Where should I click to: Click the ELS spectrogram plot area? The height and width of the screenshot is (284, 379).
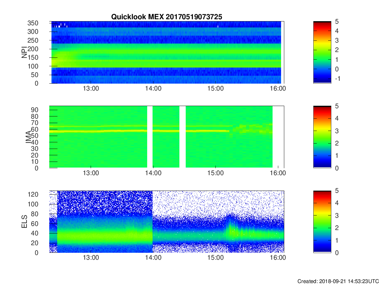166,222
